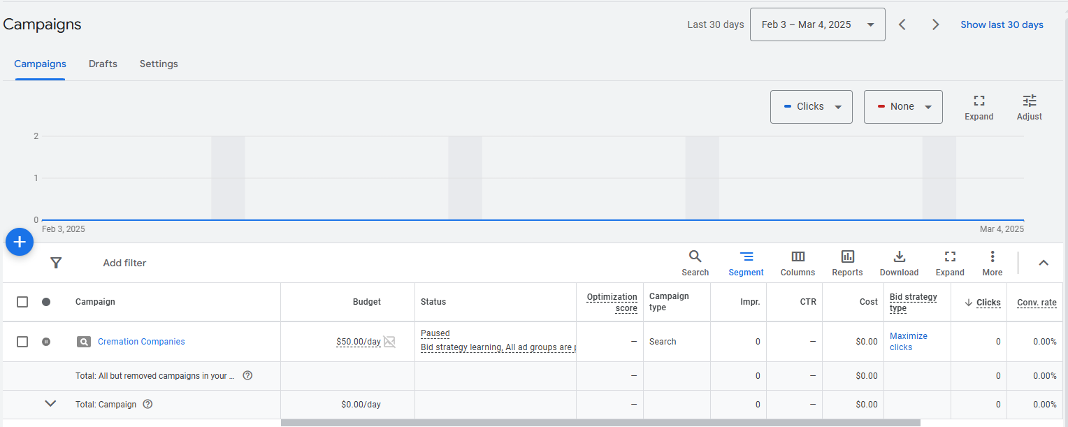Click the paused status icon for Cremation Companies
Screen dimensions: 1068x427
46,342
